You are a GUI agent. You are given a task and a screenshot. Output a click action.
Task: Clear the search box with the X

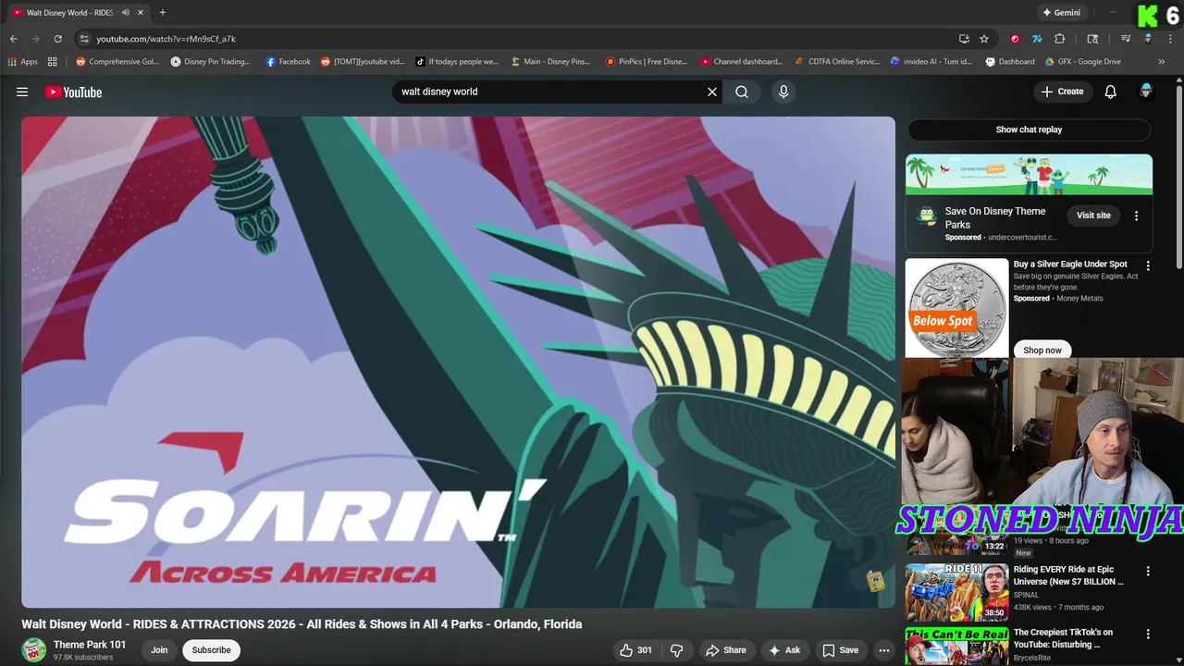[712, 92]
